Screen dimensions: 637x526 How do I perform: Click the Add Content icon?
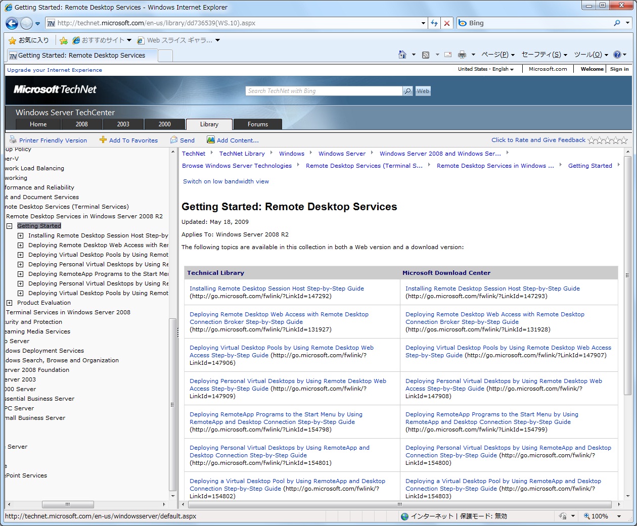pyautogui.click(x=211, y=140)
